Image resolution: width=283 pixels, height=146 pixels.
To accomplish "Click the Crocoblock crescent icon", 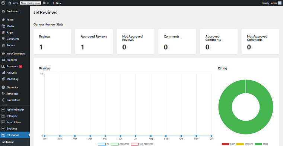I will (3, 100).
